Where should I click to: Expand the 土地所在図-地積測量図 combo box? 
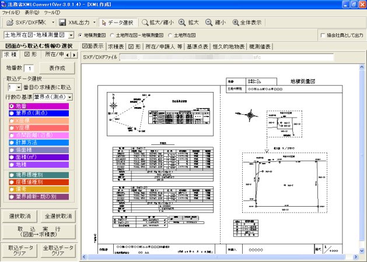tap(71, 36)
